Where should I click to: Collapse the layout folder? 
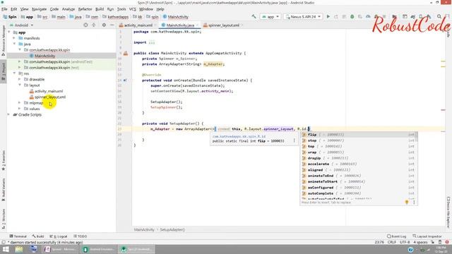coord(20,85)
